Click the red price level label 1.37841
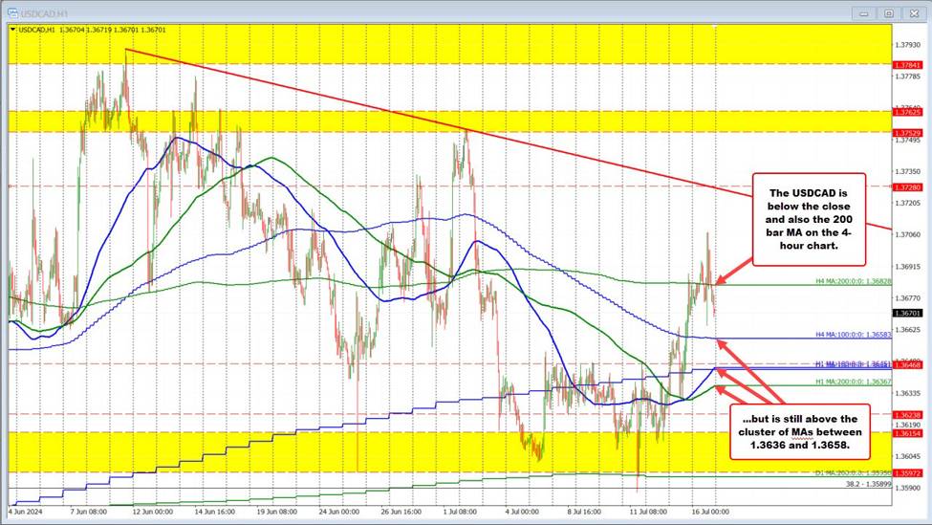 [x=907, y=65]
